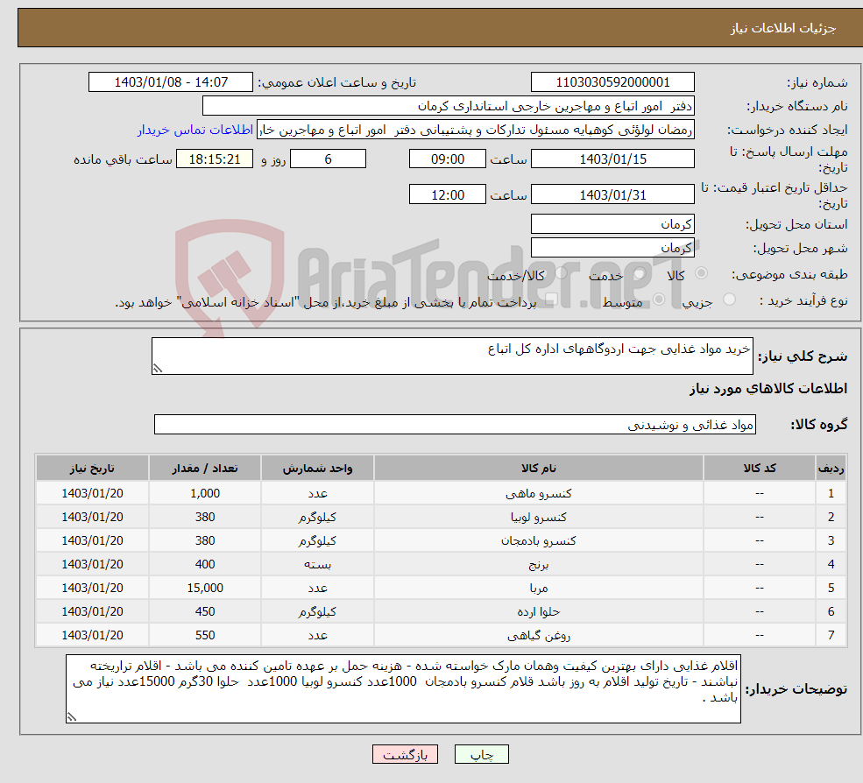Select the خدمت radio button

point(639,273)
